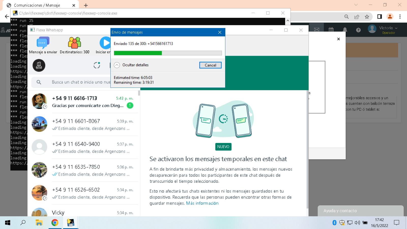Click the search magnifier in chat list
This screenshot has width=407, height=229.
pos(39,82)
